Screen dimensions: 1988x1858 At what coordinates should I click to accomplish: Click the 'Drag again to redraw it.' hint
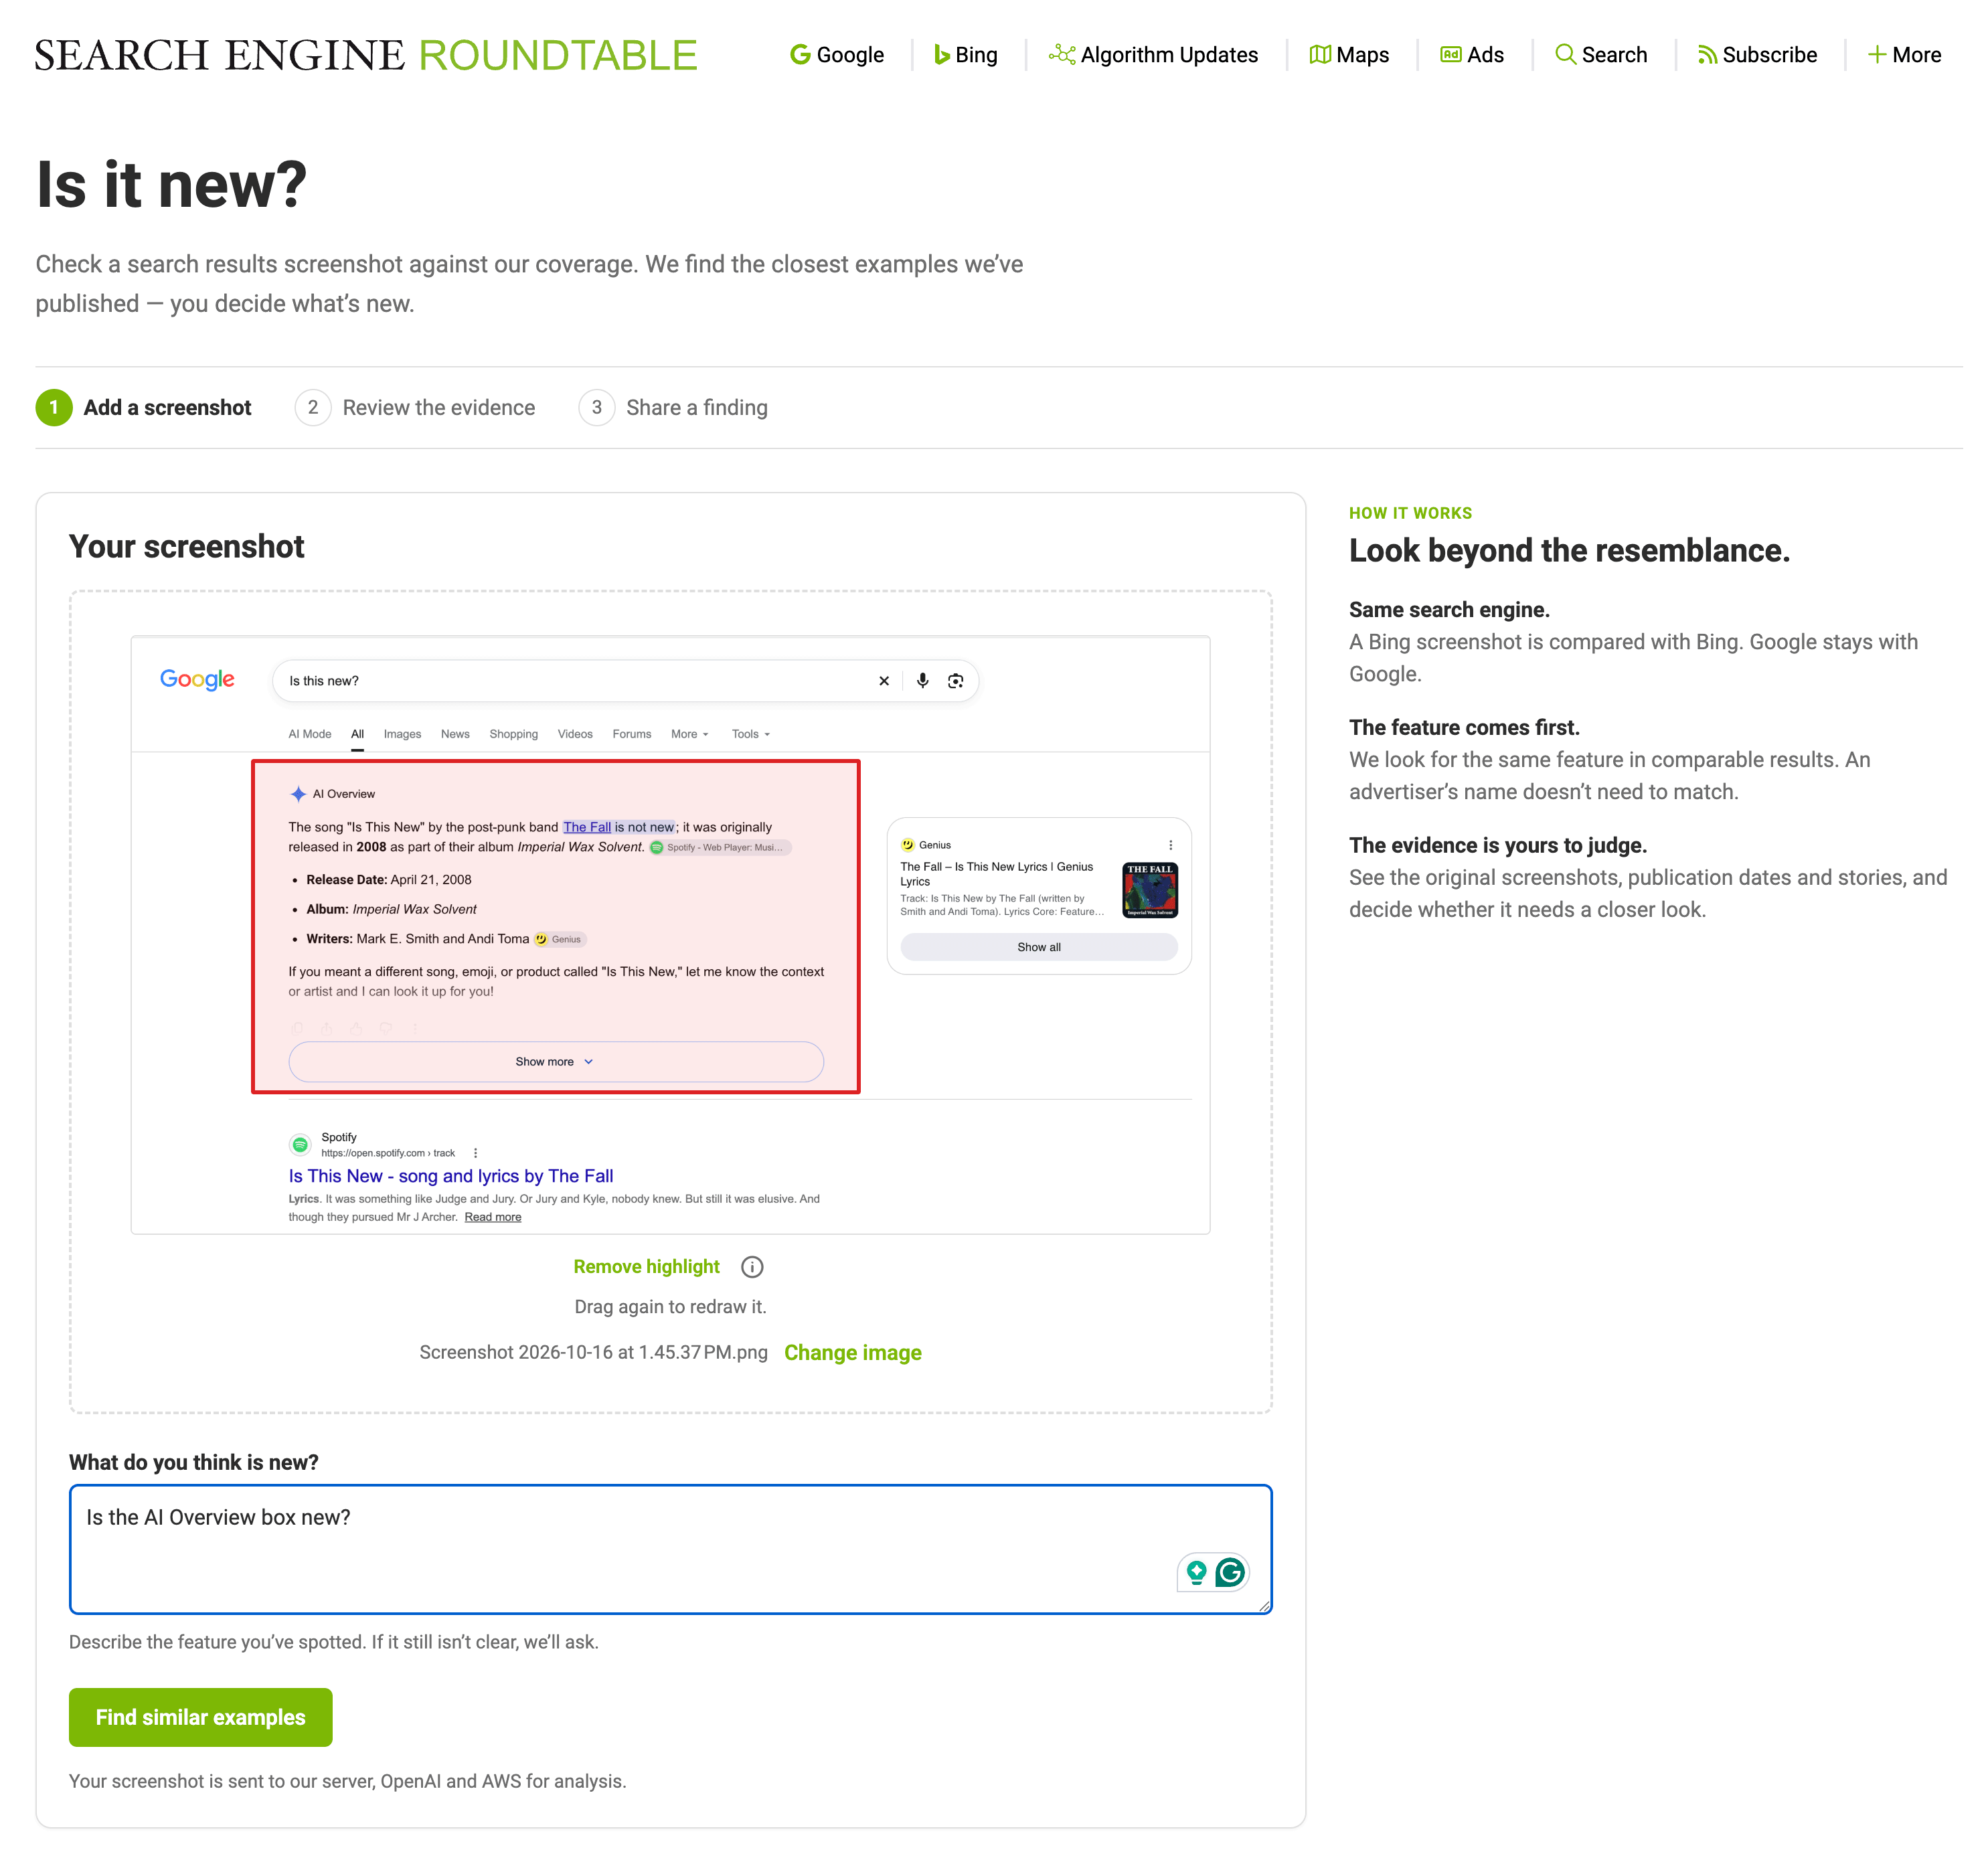(x=670, y=1307)
